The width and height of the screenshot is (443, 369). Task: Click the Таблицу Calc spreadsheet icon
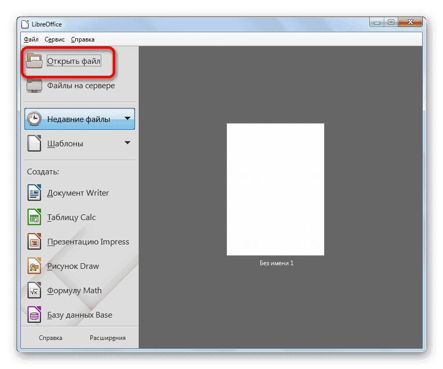click(33, 217)
